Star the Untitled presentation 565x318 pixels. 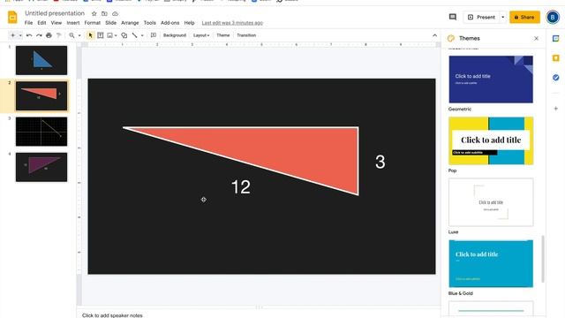[x=94, y=14]
